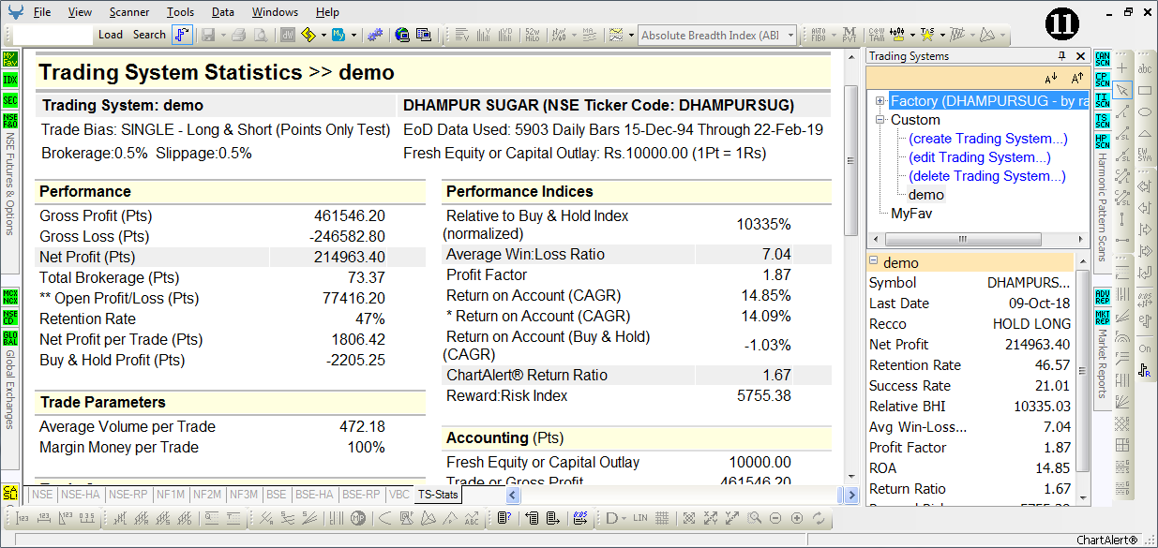1158x548 pixels.
Task: Click the TS star toolbar icon
Action: click(927, 36)
